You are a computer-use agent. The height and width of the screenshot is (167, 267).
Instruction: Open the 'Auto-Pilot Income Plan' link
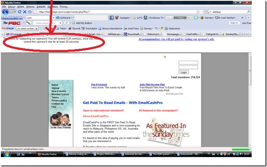coord(152,84)
